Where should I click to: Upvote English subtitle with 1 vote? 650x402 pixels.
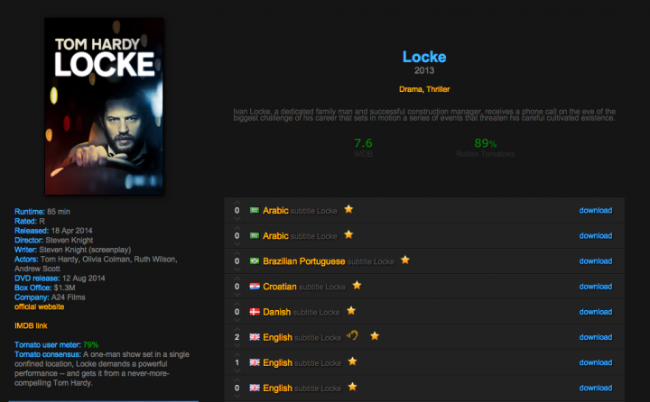237,354
